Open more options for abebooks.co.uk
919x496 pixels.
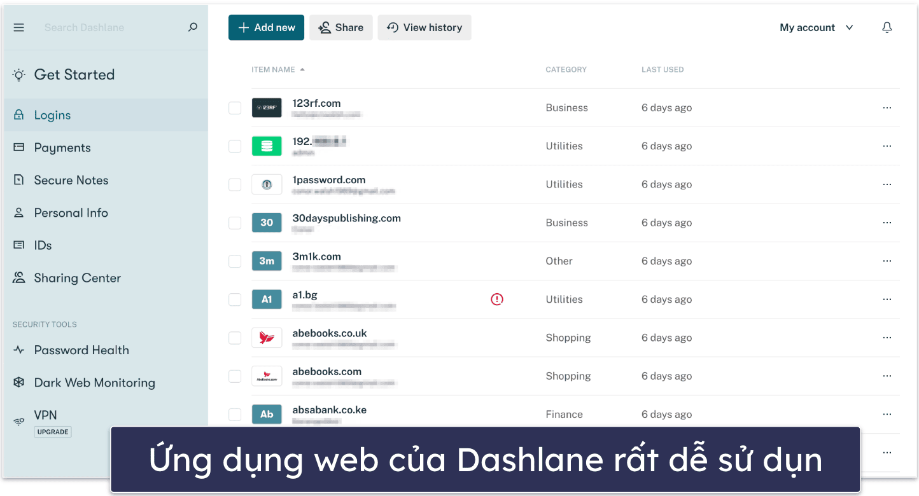tap(887, 338)
